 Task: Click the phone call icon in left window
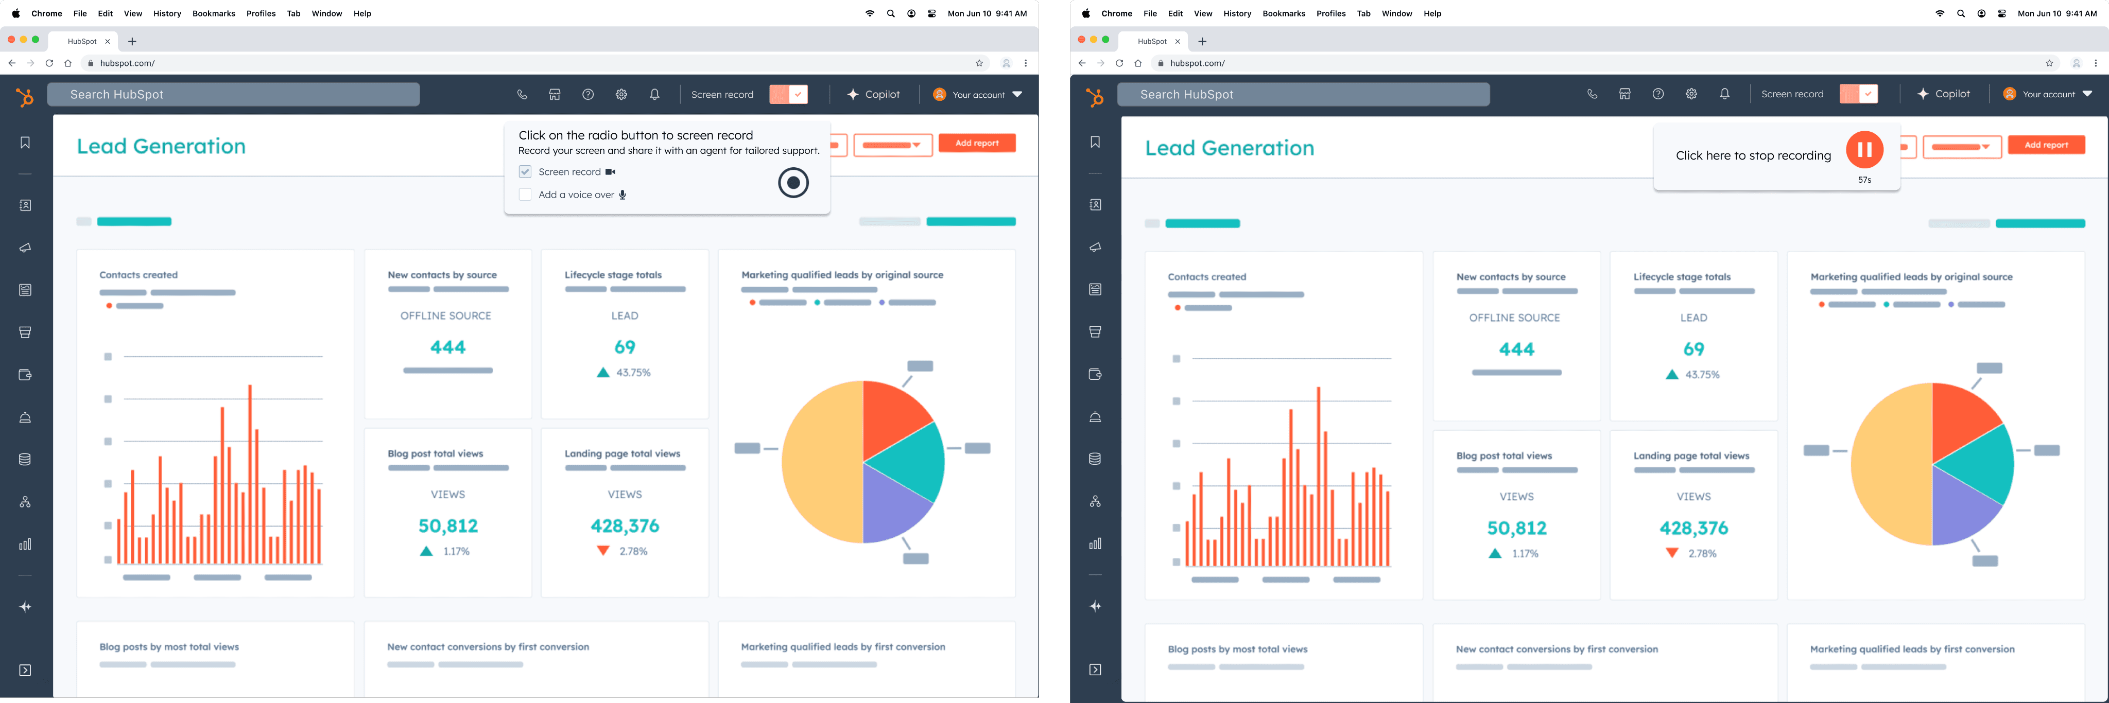[x=522, y=94]
